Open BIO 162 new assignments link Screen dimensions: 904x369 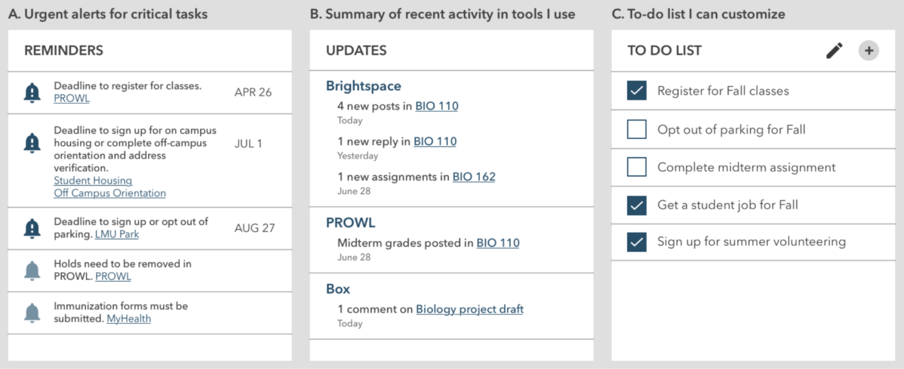(474, 177)
